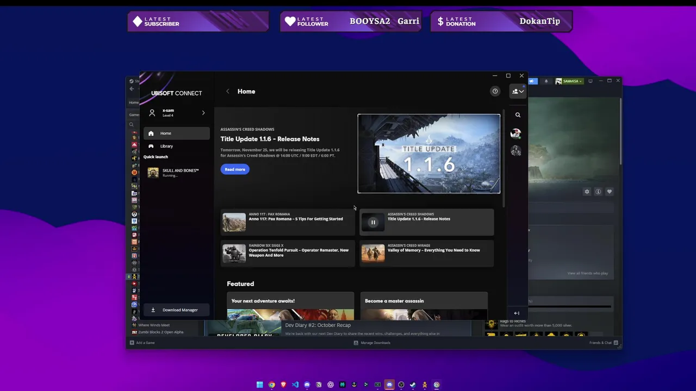
Task: Open Notion from the taskbar
Action: (319, 384)
